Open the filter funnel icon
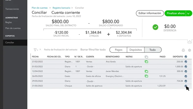This screenshot has height=109, width=193. tap(35, 50)
